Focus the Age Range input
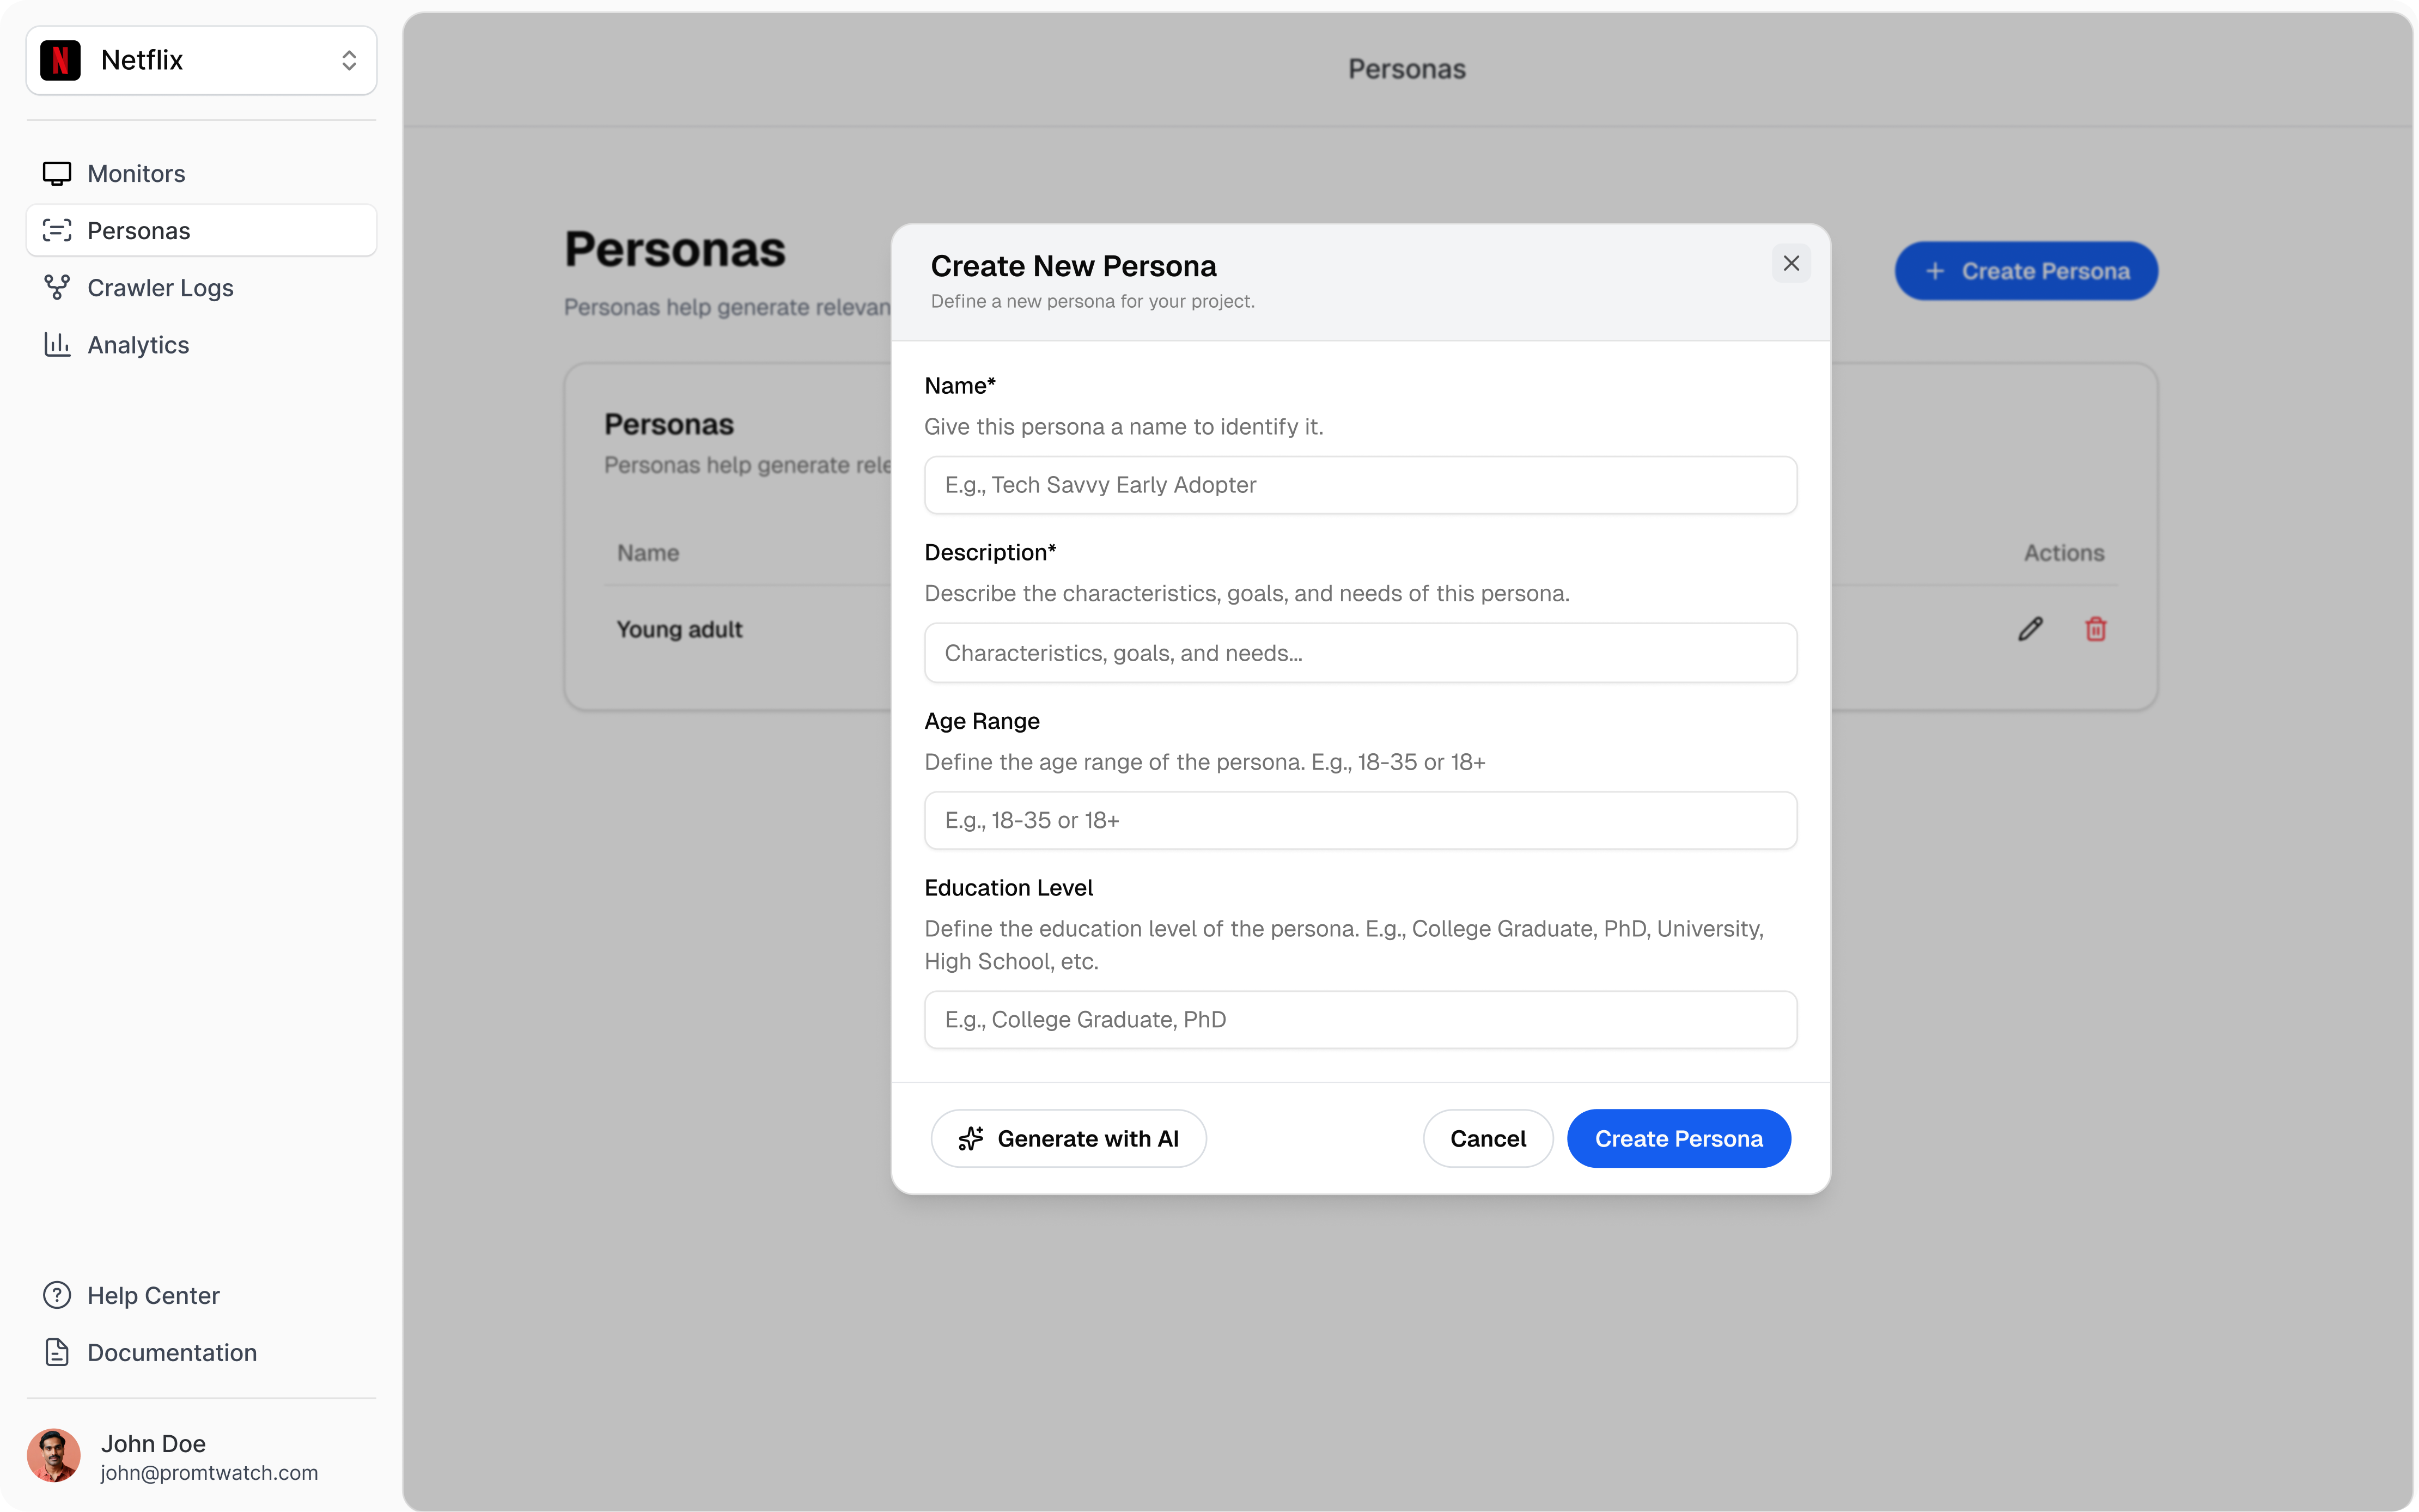 (x=1360, y=820)
